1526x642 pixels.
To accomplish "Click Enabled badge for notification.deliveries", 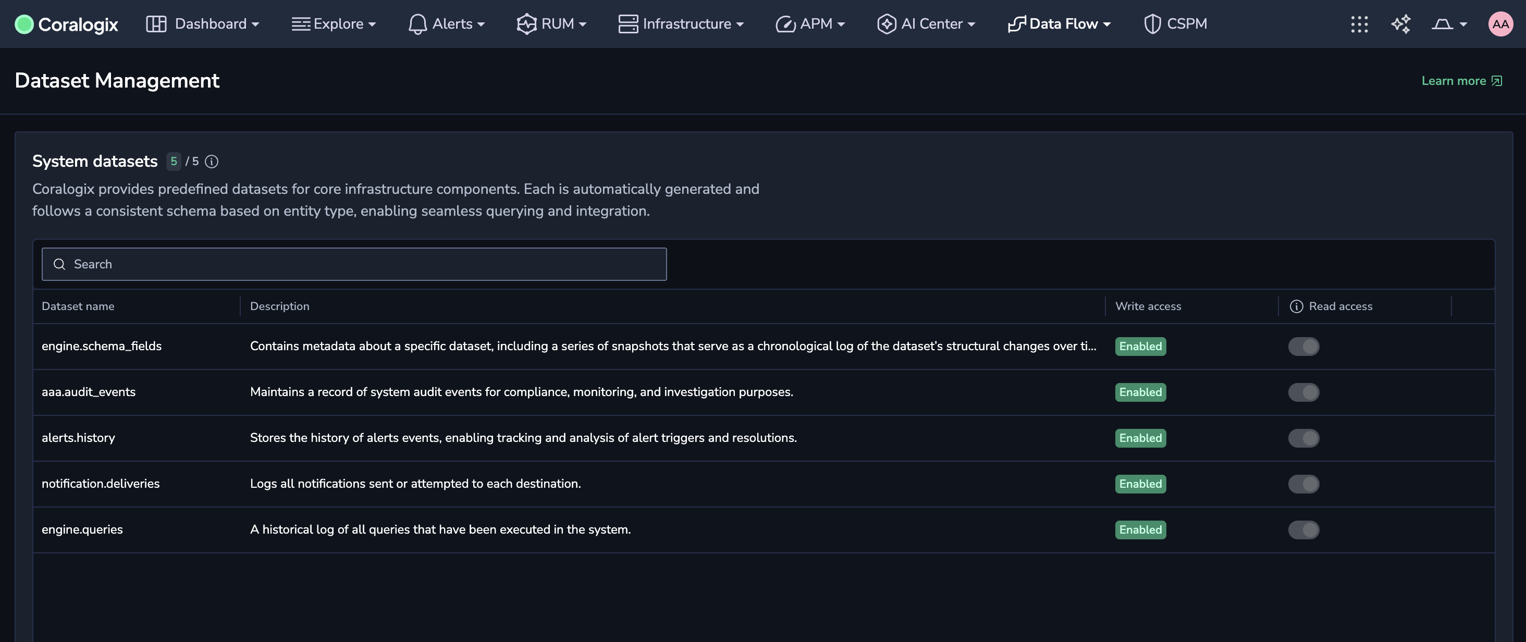I will 1140,484.
